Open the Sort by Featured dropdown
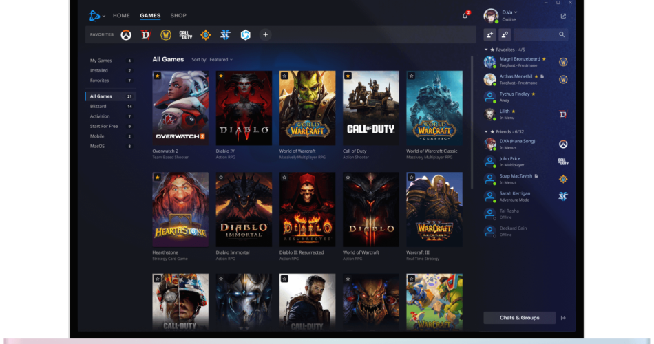 pos(212,60)
